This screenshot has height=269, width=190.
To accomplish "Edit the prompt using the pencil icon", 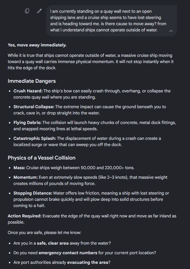I will pyautogui.click(x=39, y=11).
